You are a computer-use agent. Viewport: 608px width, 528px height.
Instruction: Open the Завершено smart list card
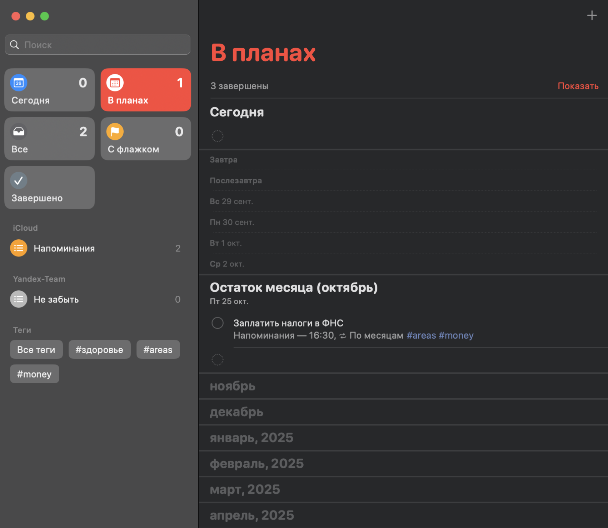click(50, 188)
